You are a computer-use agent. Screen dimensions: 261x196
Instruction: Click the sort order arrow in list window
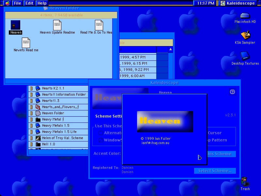171,49
